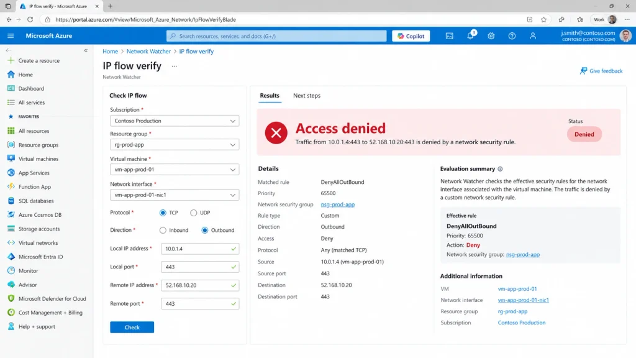Click Home in the breadcrumb
This screenshot has width=636, height=358.
[111, 52]
